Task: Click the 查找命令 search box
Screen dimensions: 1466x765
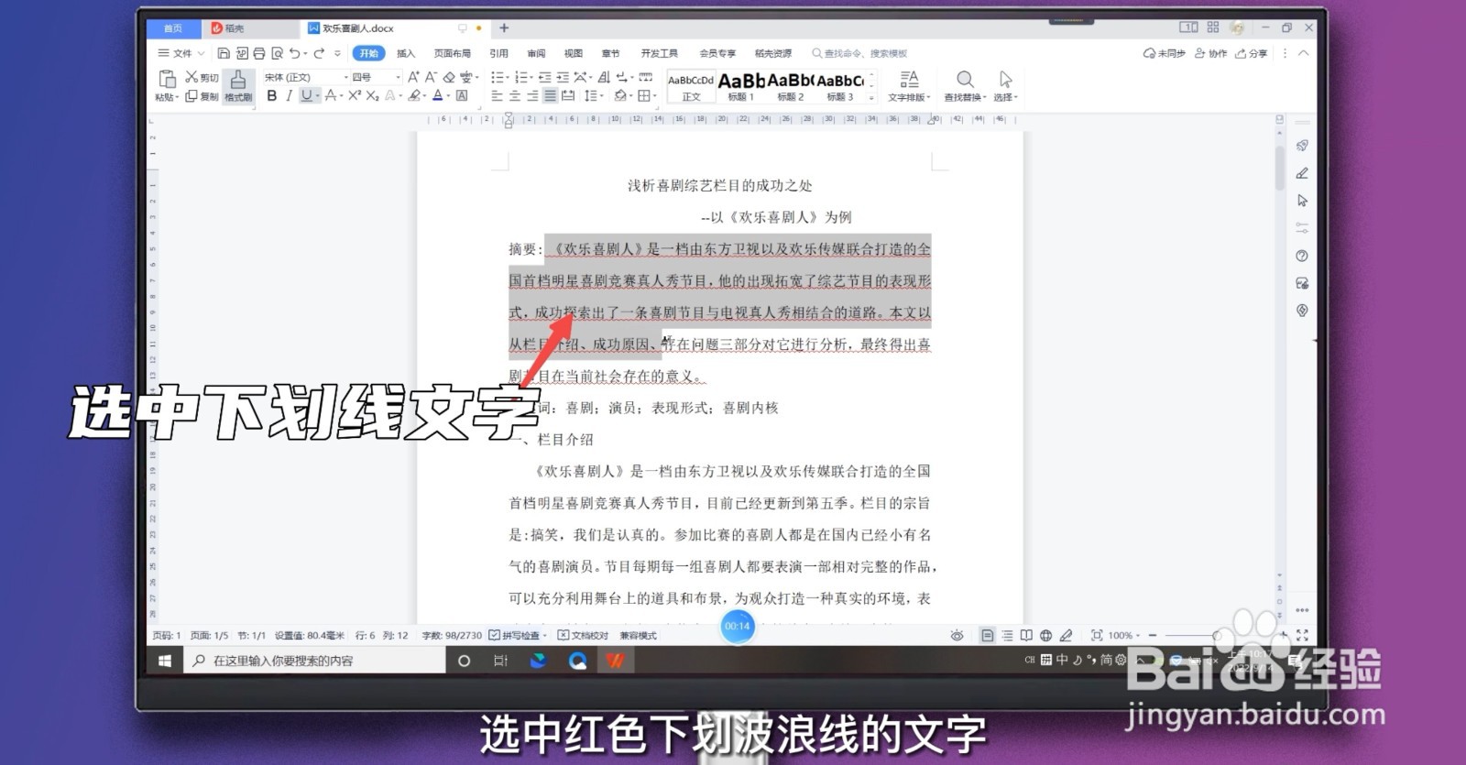Action: coord(859,53)
